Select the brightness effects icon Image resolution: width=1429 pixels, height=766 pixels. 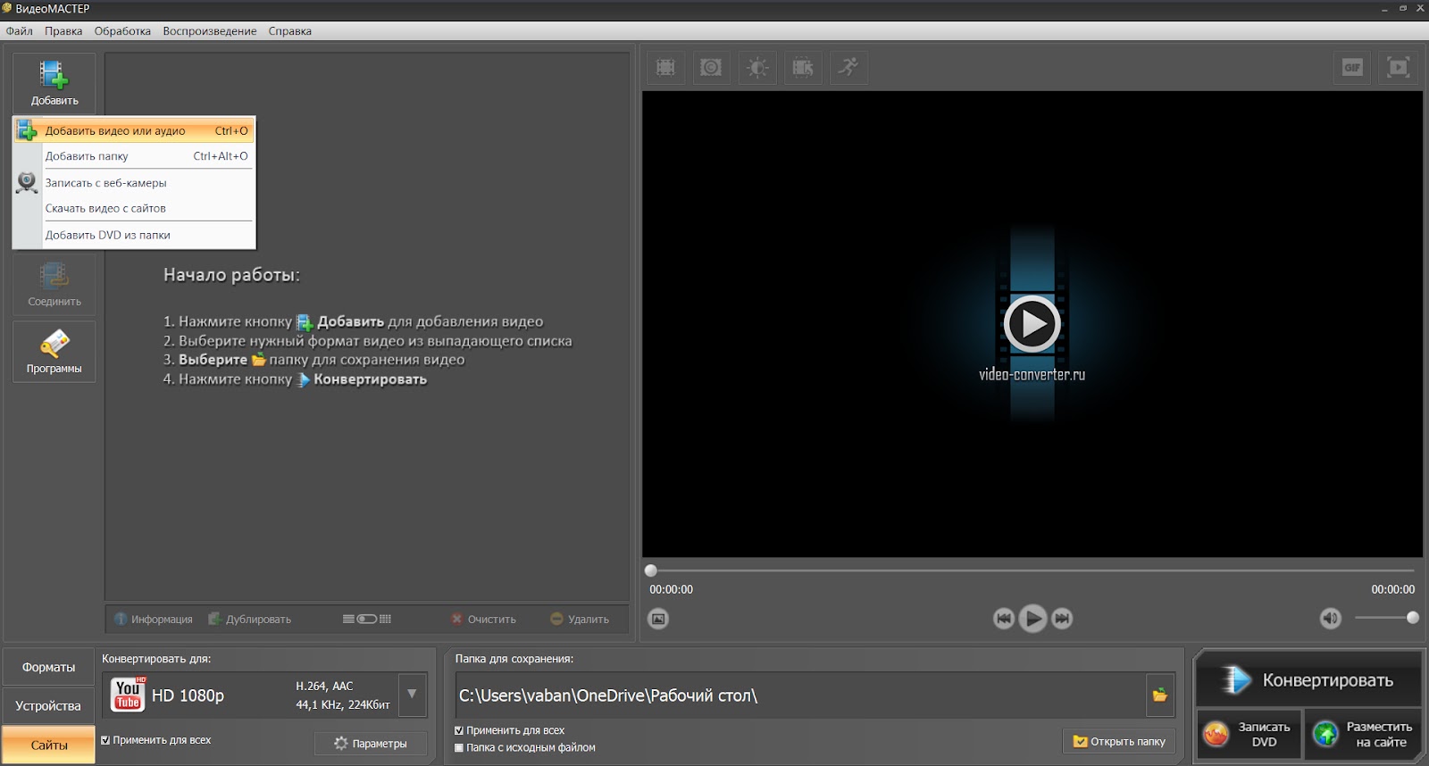756,67
